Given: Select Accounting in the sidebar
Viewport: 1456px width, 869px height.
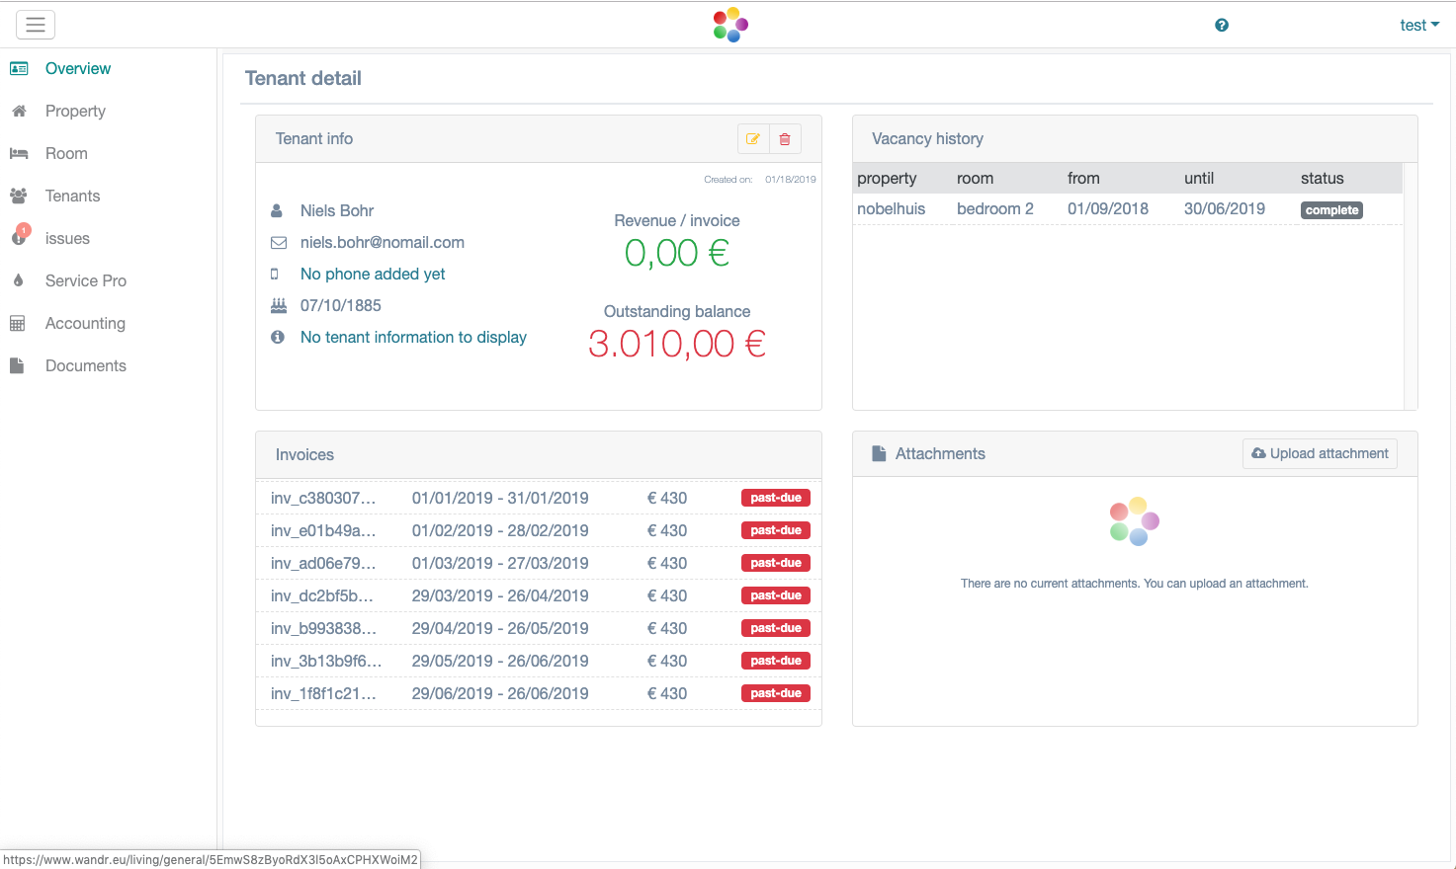Looking at the screenshot, I should tap(85, 324).
